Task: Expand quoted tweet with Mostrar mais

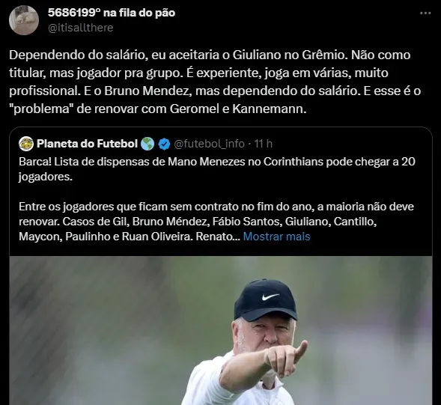Action: (x=276, y=237)
